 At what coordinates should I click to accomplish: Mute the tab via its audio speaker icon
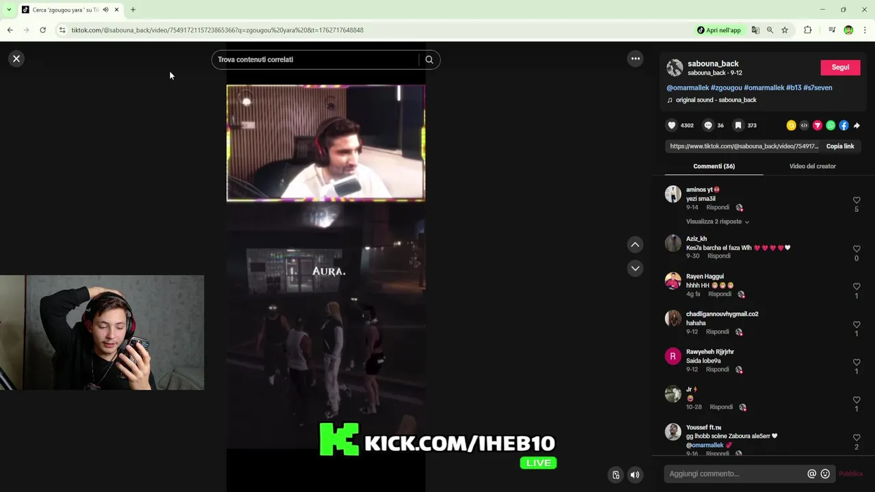pyautogui.click(x=105, y=10)
